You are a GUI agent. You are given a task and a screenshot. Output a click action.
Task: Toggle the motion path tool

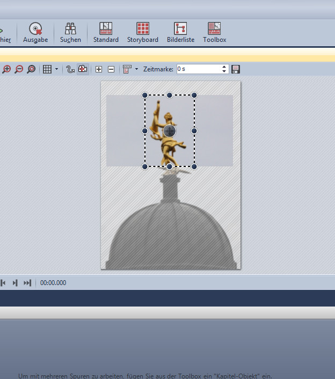[x=70, y=69]
